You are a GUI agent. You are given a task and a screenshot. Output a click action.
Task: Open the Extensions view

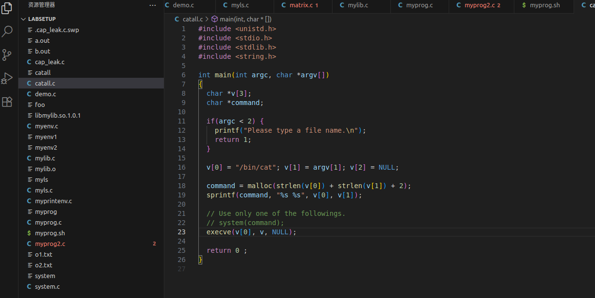(7, 102)
